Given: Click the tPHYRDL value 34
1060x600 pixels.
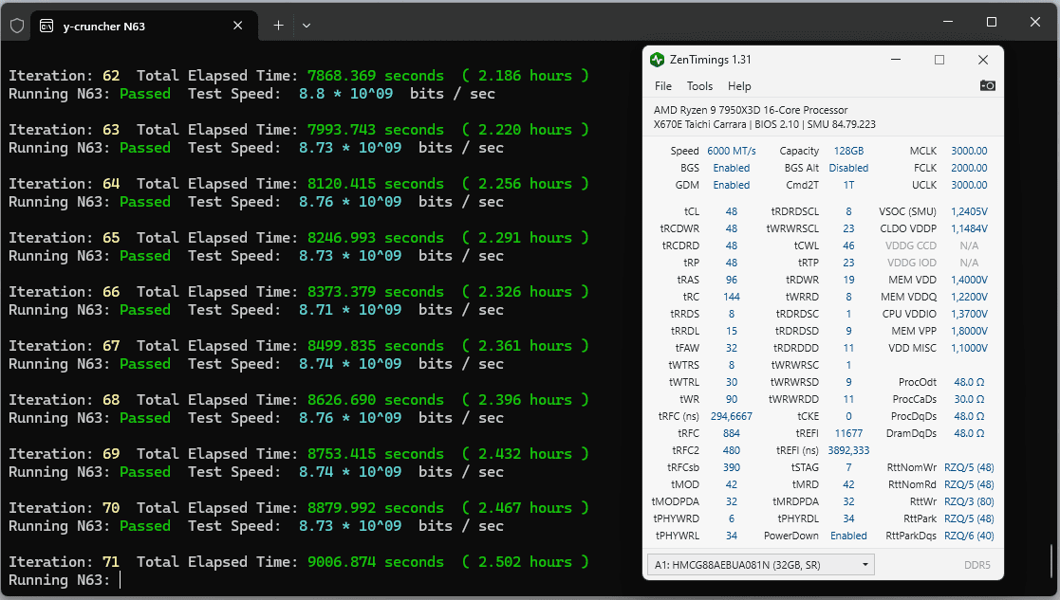Looking at the screenshot, I should pyautogui.click(x=848, y=518).
